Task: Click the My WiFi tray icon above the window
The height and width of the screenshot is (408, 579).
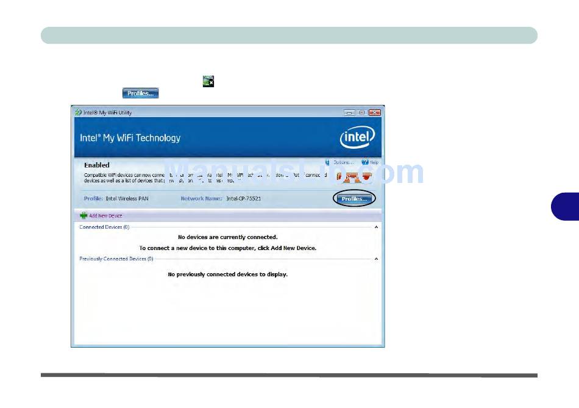Action: [x=208, y=81]
